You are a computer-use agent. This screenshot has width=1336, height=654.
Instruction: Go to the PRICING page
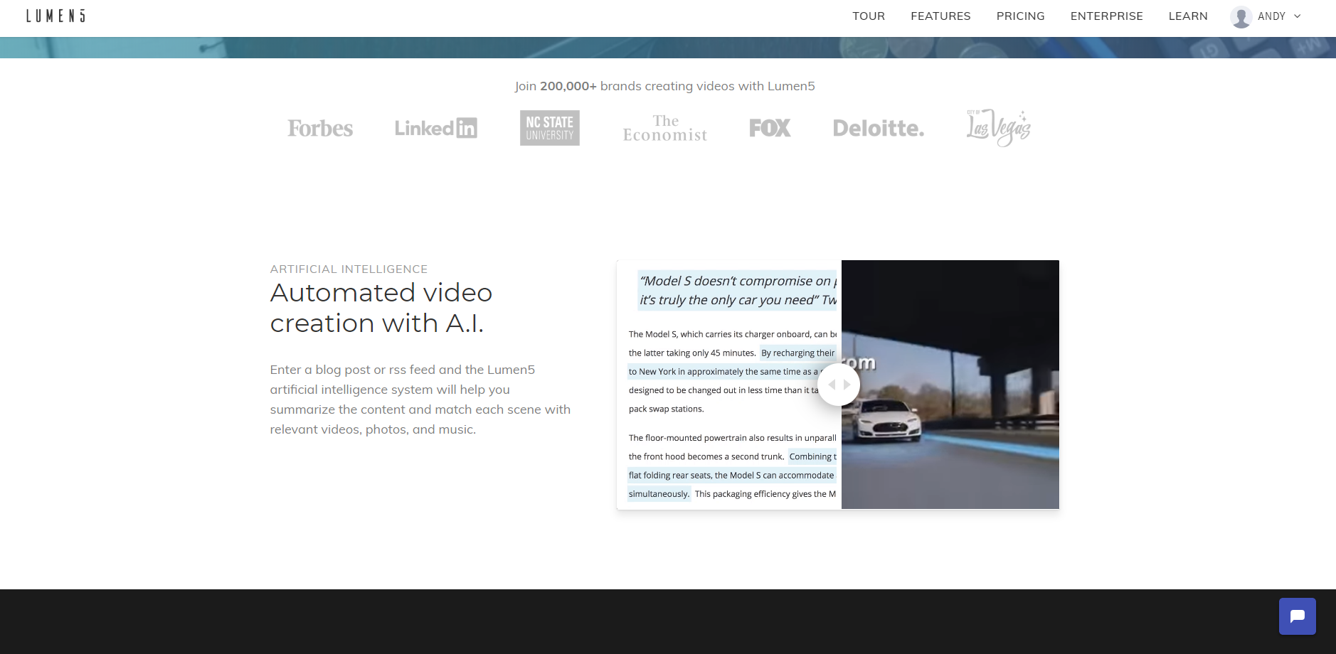tap(1020, 16)
